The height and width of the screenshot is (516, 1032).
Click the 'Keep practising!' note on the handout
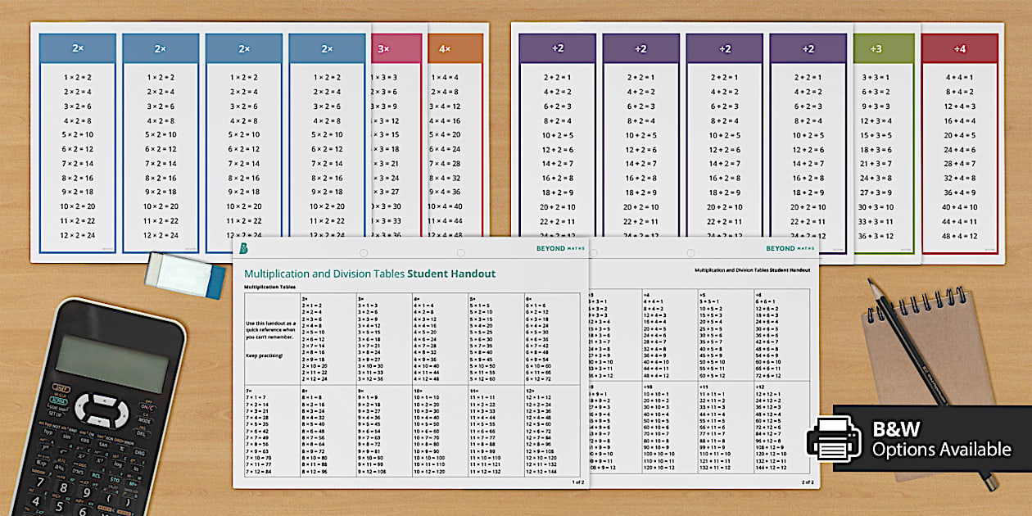point(263,355)
